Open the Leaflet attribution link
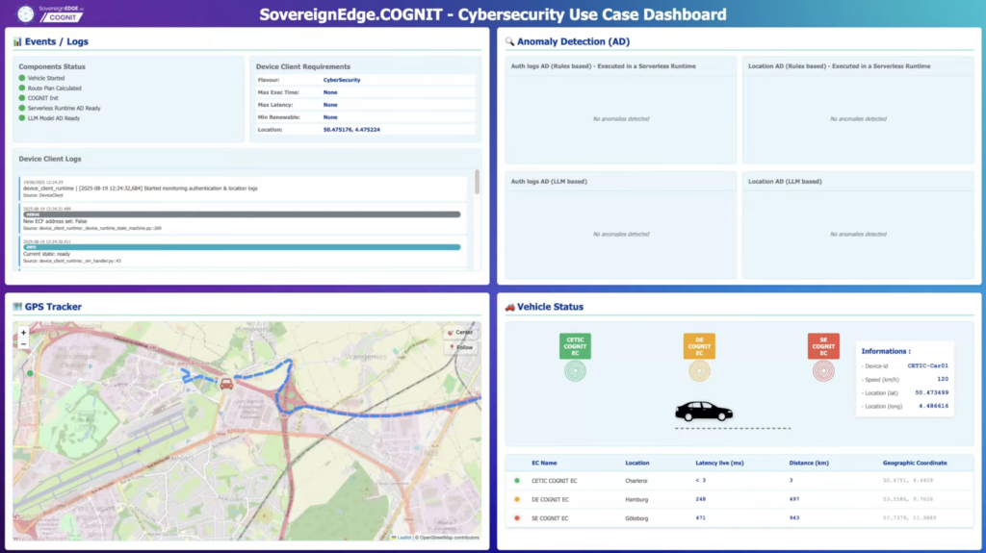The width and height of the screenshot is (986, 553). 402,537
